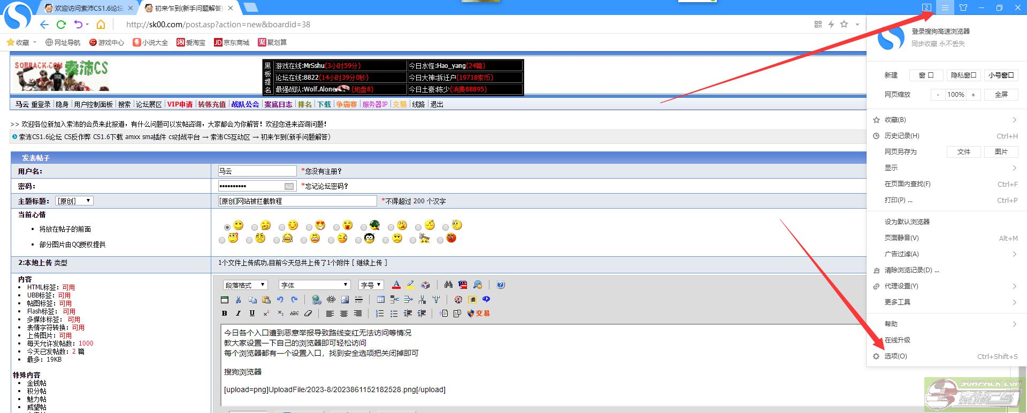Click the red font color A swatch
This screenshot has height=413, width=1027.
[x=396, y=285]
